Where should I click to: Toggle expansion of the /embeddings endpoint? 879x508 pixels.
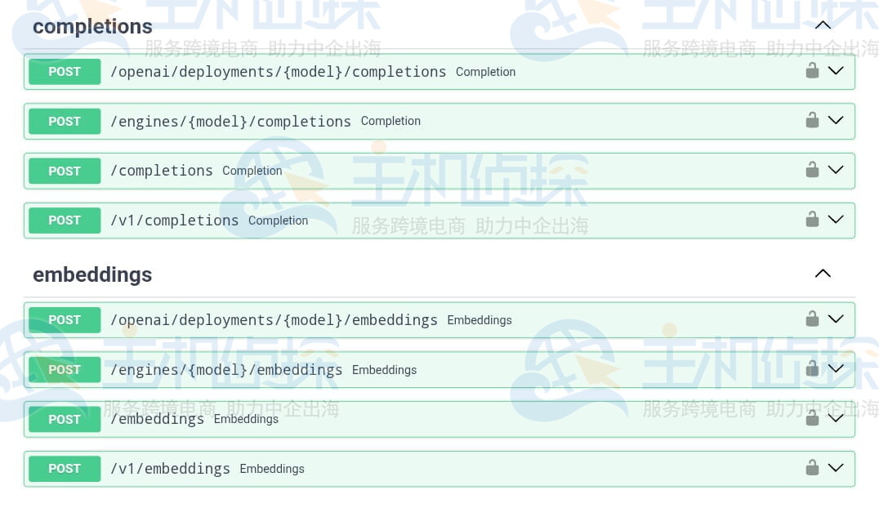tap(836, 418)
